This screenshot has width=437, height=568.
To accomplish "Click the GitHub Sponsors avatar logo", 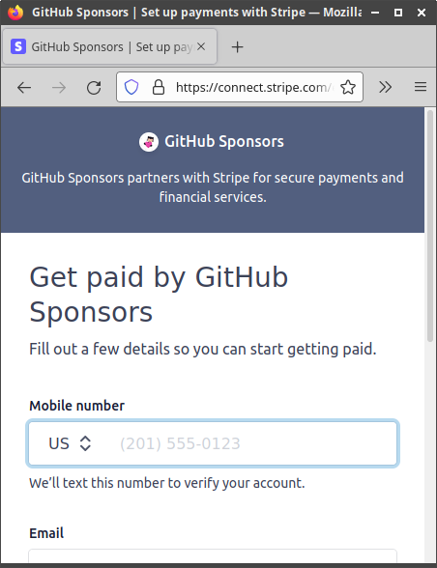I will pos(149,142).
